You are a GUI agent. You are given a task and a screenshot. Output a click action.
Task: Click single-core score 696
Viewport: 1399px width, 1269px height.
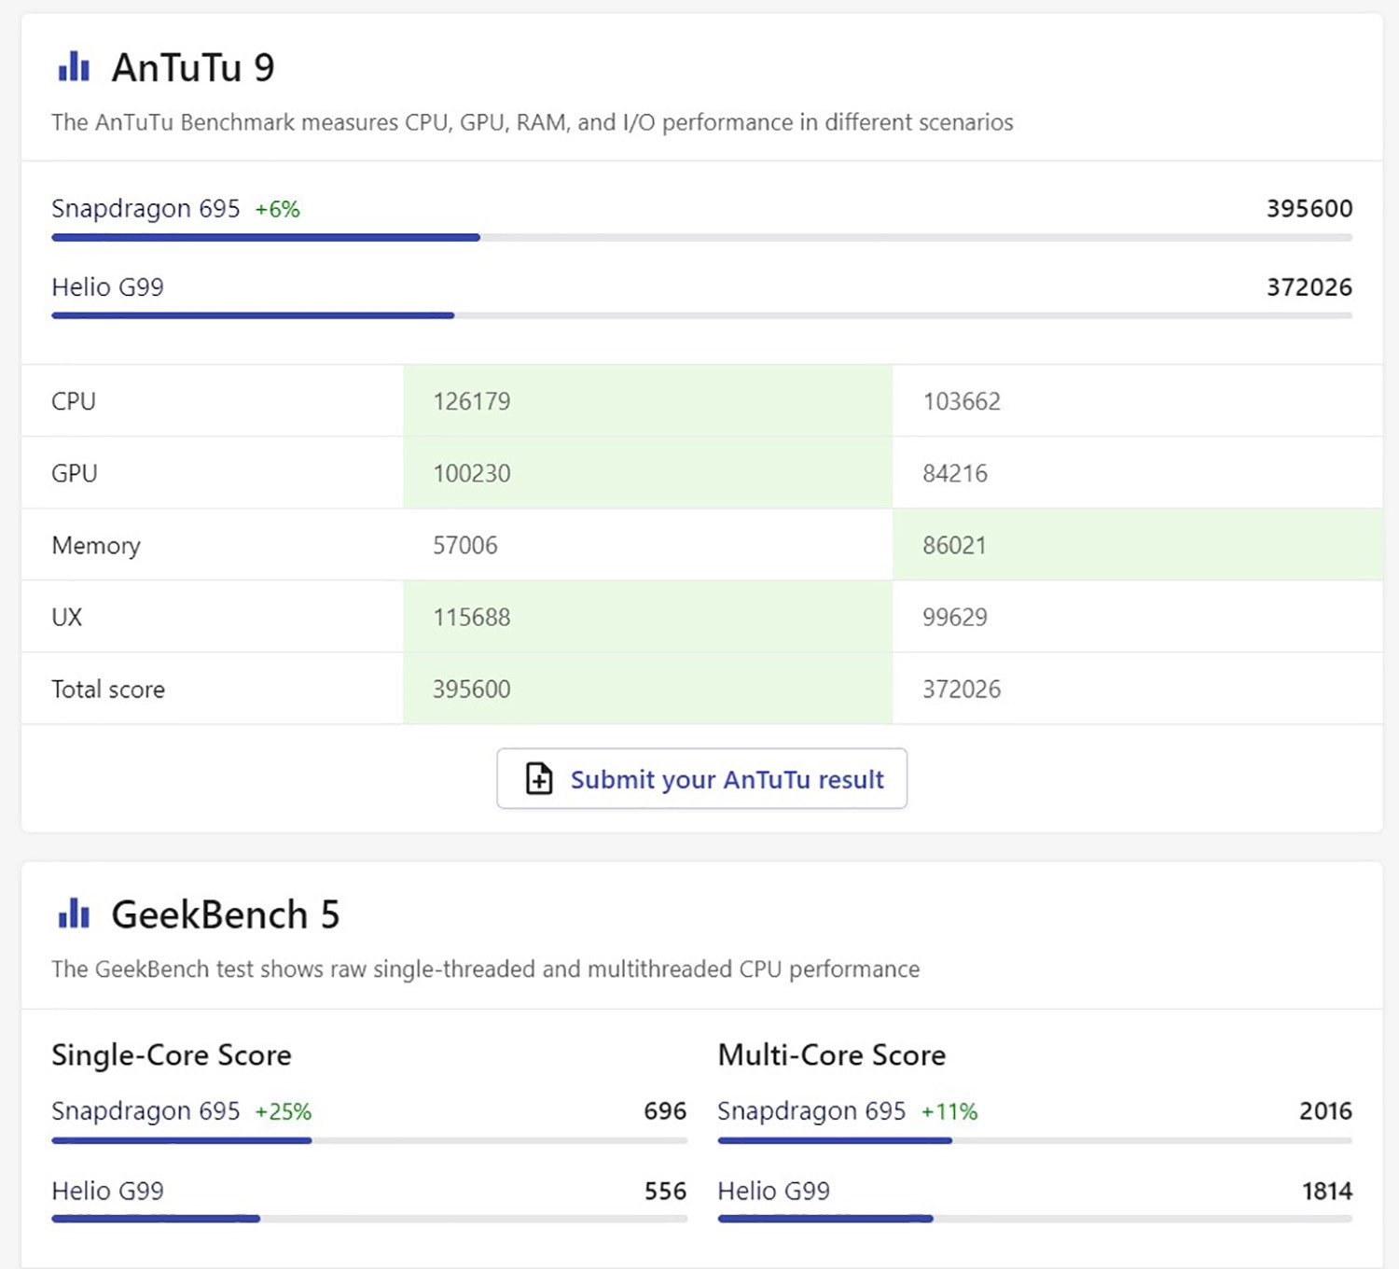[665, 1110]
